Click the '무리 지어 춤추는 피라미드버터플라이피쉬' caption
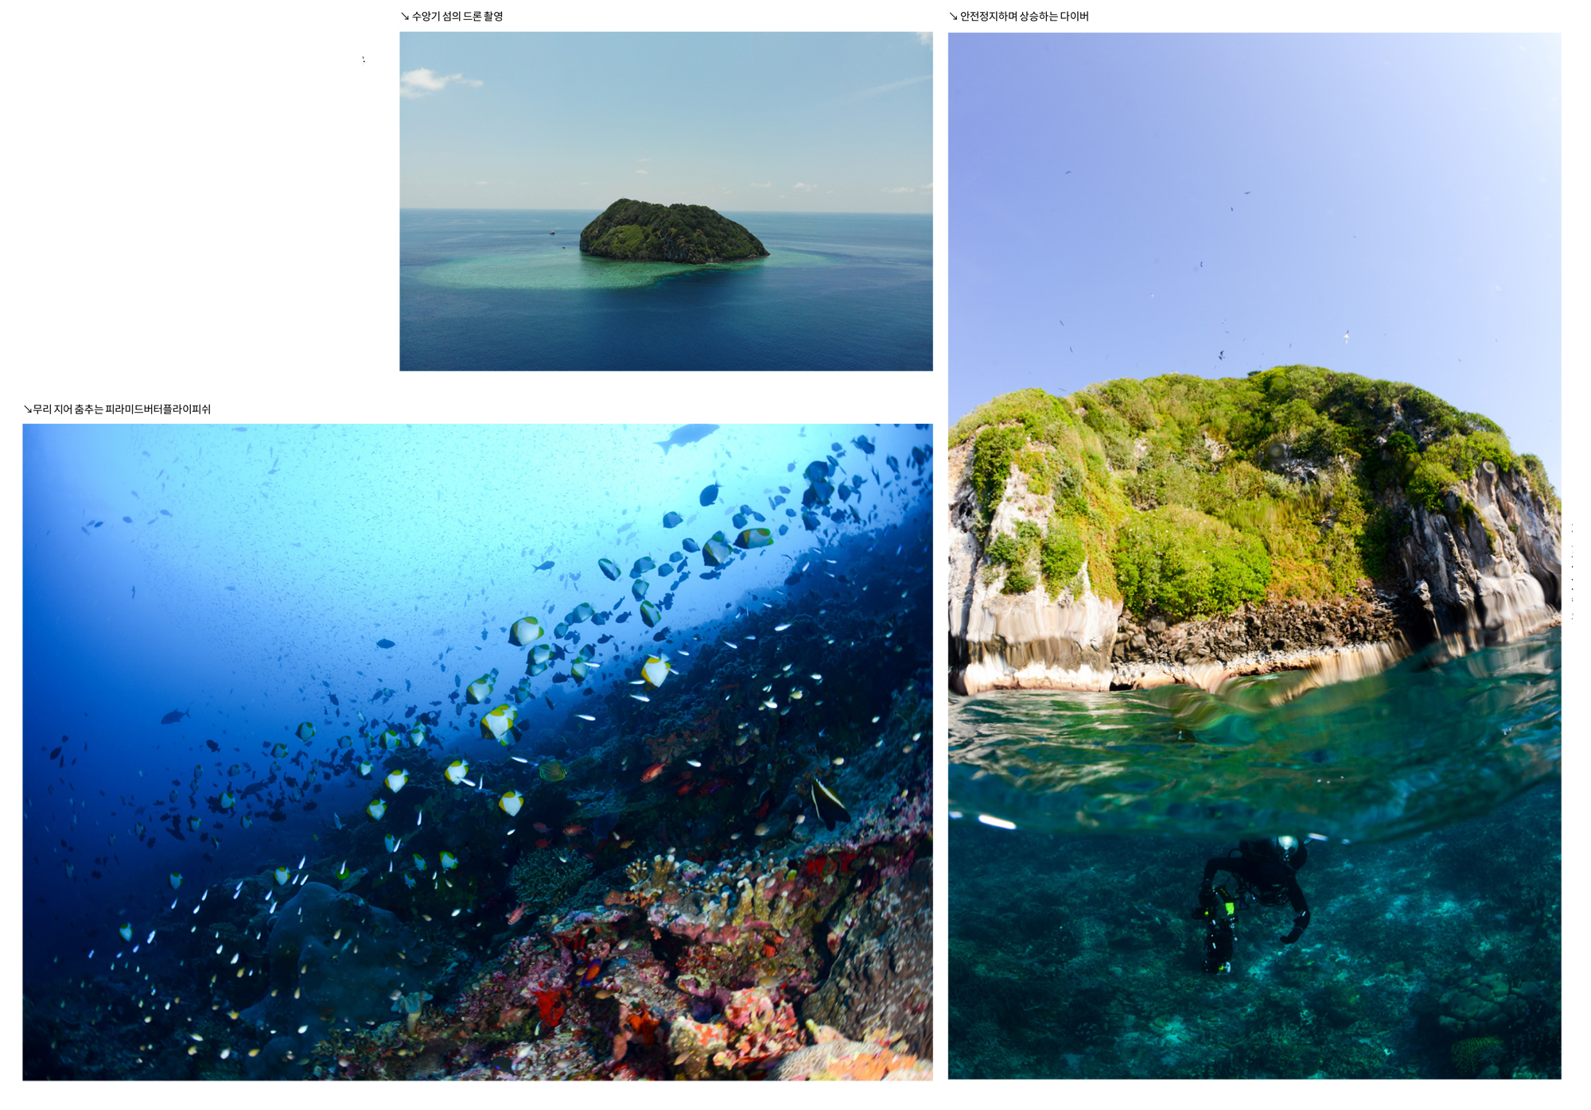1591x1110 pixels. click(122, 409)
